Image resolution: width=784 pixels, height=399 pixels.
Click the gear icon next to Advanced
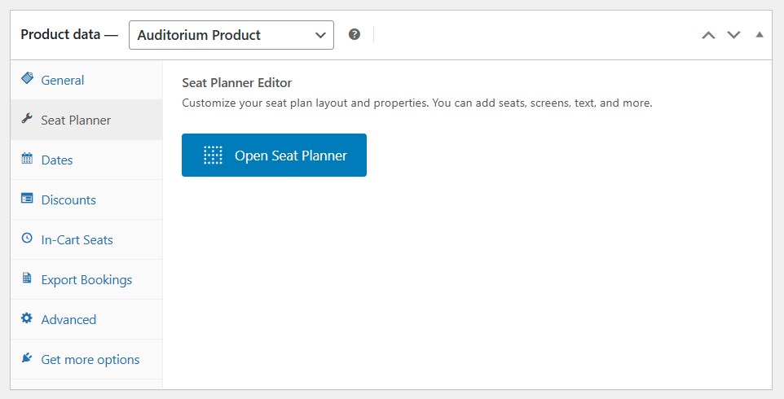pos(27,318)
